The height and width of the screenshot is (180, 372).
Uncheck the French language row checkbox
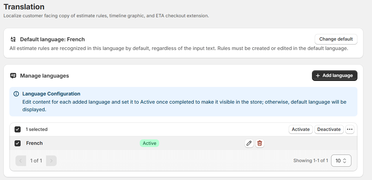point(17,143)
